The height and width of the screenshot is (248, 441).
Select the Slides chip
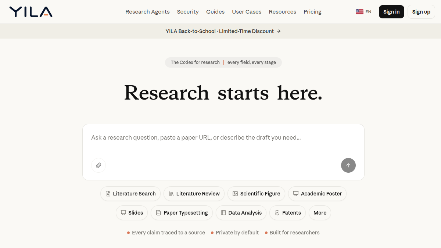pos(132,213)
